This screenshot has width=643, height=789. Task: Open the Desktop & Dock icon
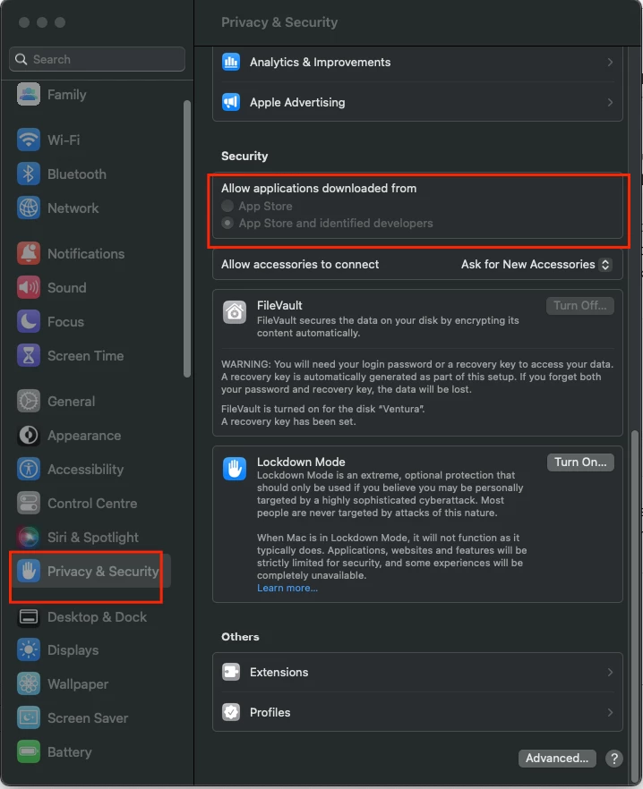[x=29, y=616]
